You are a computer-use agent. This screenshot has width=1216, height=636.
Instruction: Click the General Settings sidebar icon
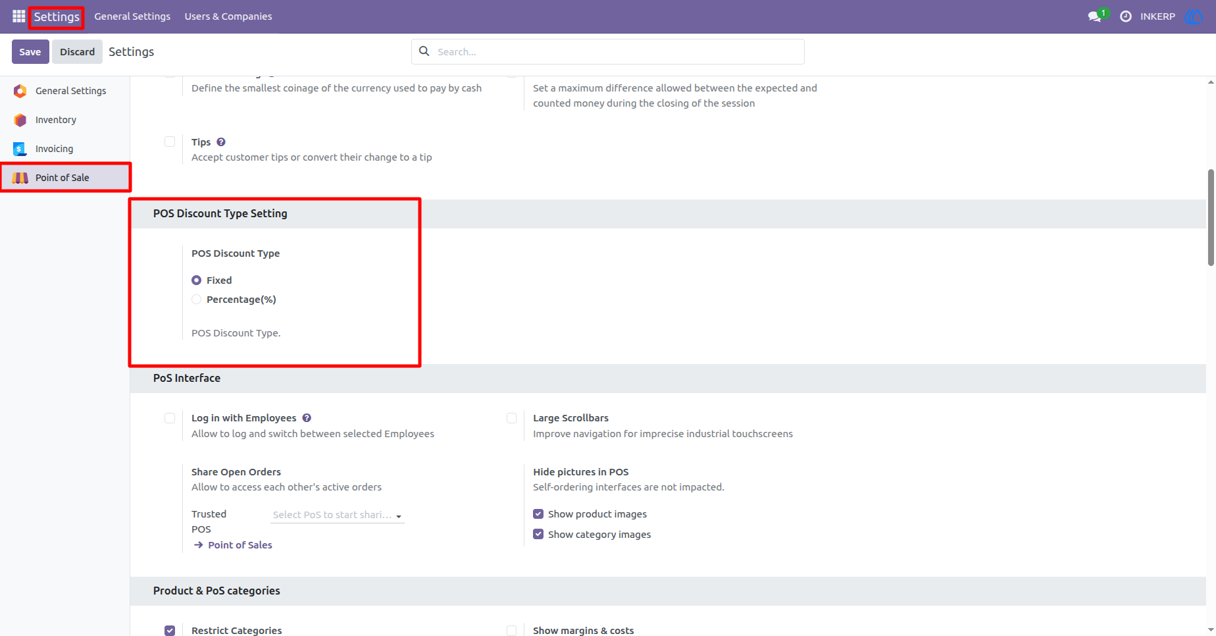(20, 91)
